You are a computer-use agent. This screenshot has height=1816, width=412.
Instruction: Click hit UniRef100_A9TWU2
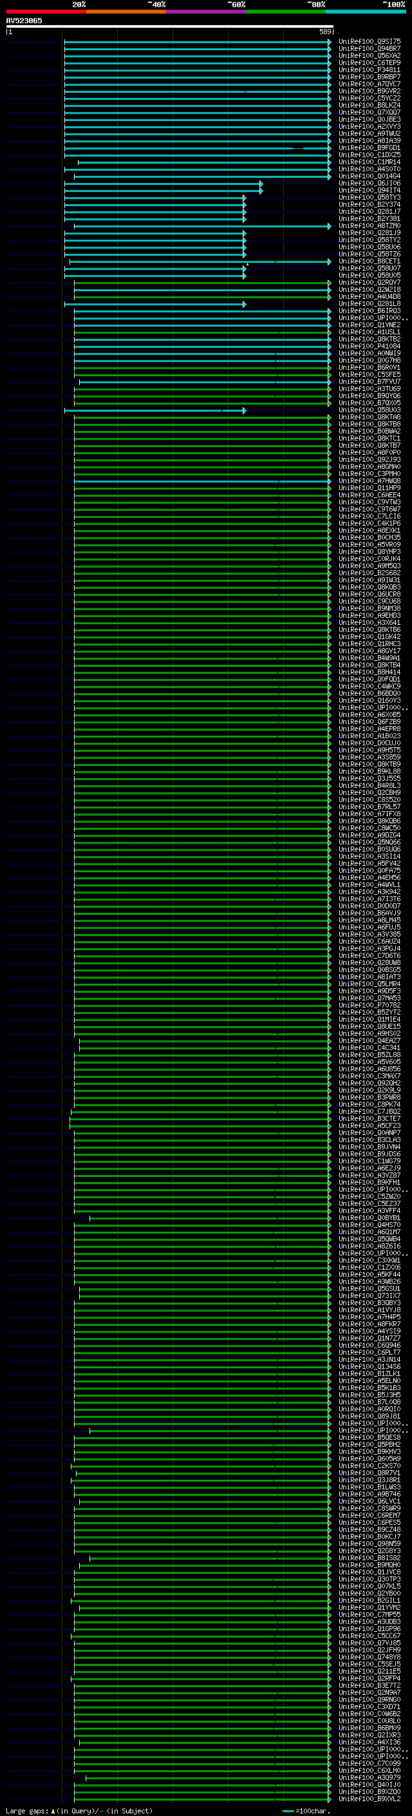pos(370,134)
